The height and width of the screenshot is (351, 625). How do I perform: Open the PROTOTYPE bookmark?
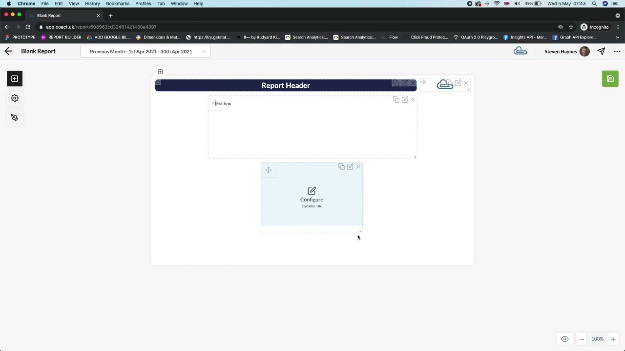(x=20, y=37)
